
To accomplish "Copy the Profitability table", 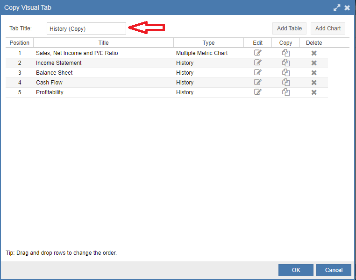I will coord(286,92).
